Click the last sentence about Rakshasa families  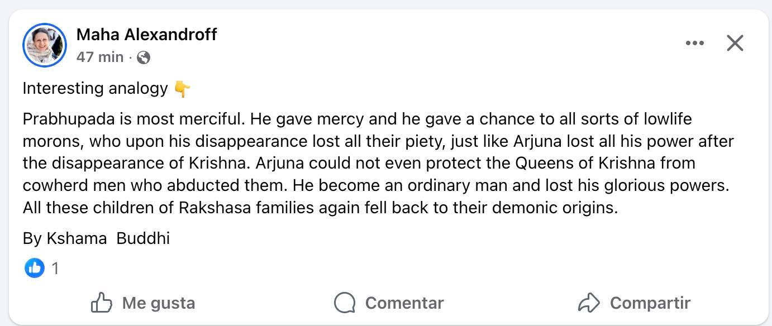click(320, 208)
